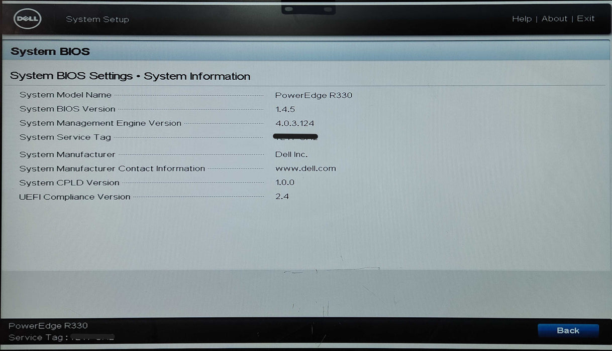
Task: Click the System BIOS header
Action: point(50,52)
